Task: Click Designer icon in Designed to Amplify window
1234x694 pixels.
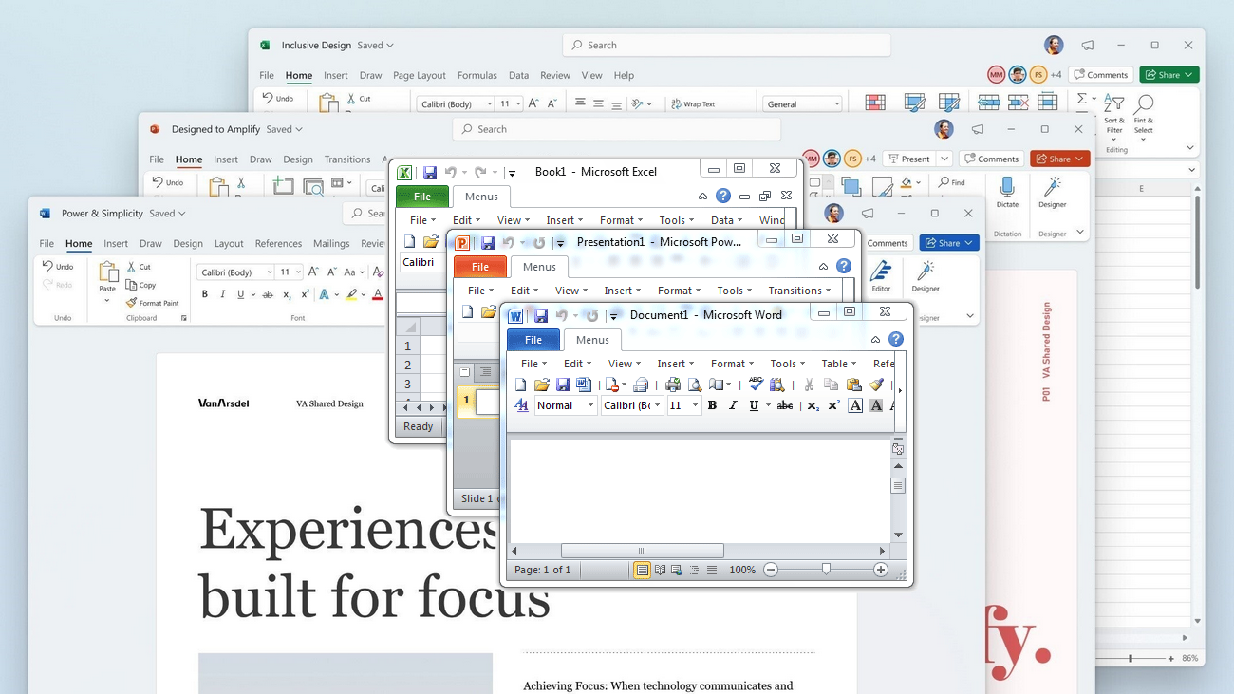Action: pyautogui.click(x=1053, y=192)
